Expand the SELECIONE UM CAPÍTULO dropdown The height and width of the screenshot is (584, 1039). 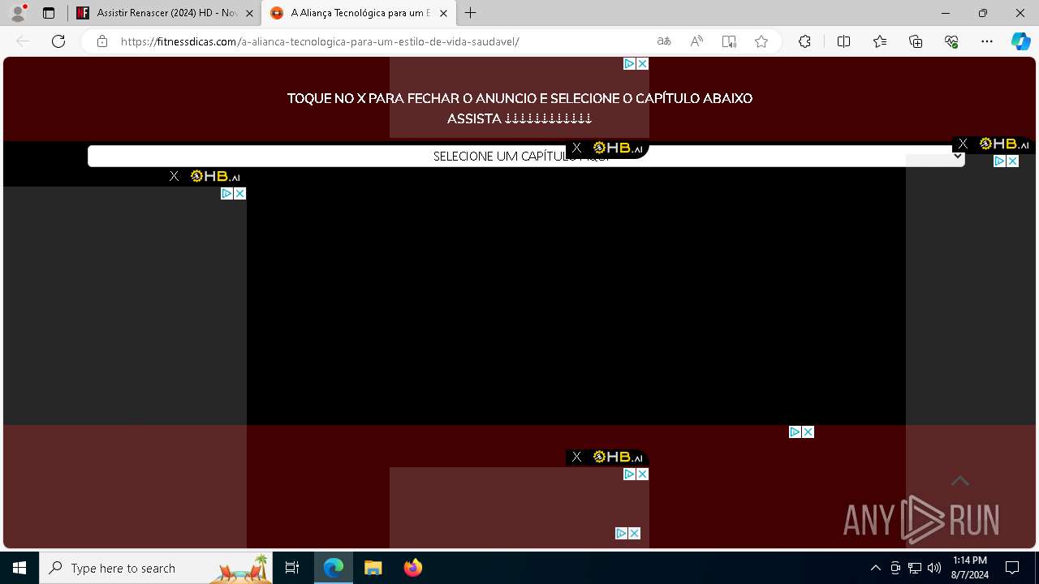(526, 156)
